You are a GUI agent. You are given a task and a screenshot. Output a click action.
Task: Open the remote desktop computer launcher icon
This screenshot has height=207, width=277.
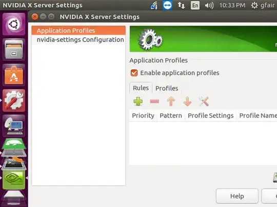point(14,126)
